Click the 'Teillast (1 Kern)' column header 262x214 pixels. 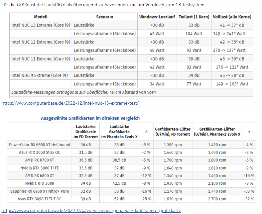[x=194, y=17]
